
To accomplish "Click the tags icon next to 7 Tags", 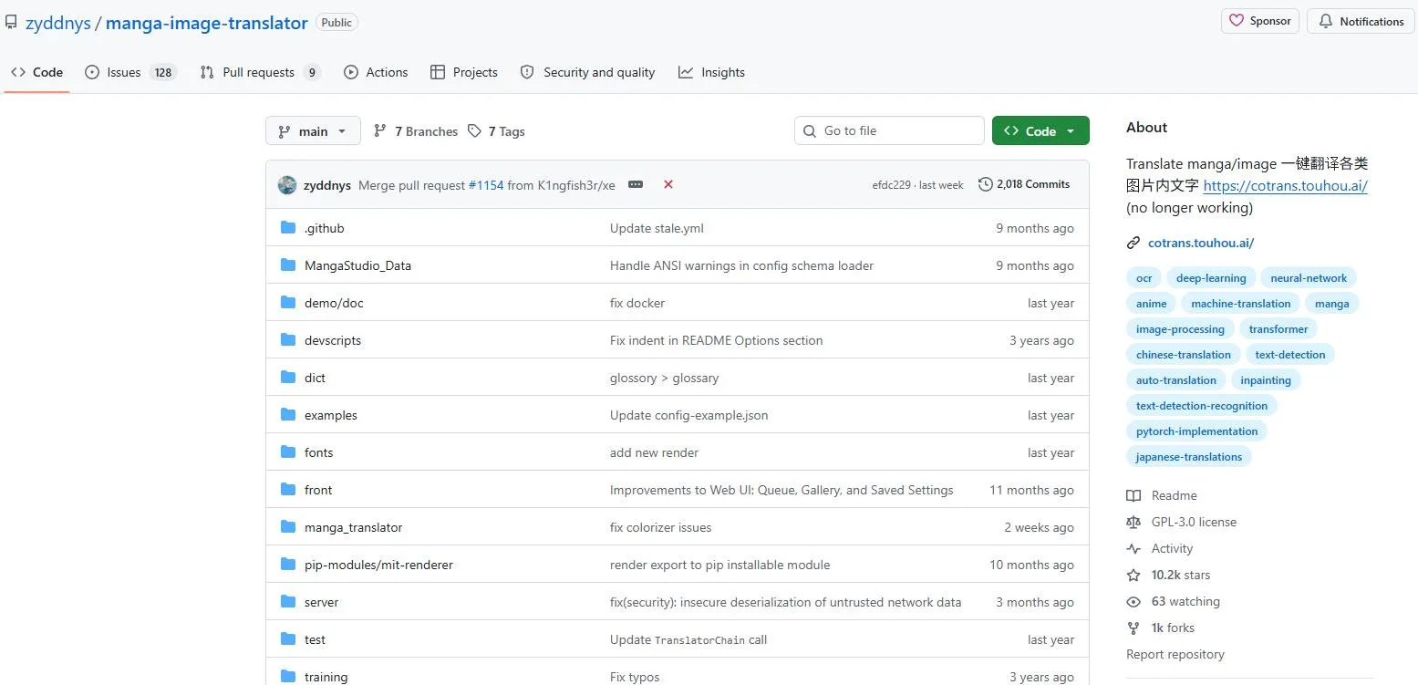I will (x=474, y=131).
